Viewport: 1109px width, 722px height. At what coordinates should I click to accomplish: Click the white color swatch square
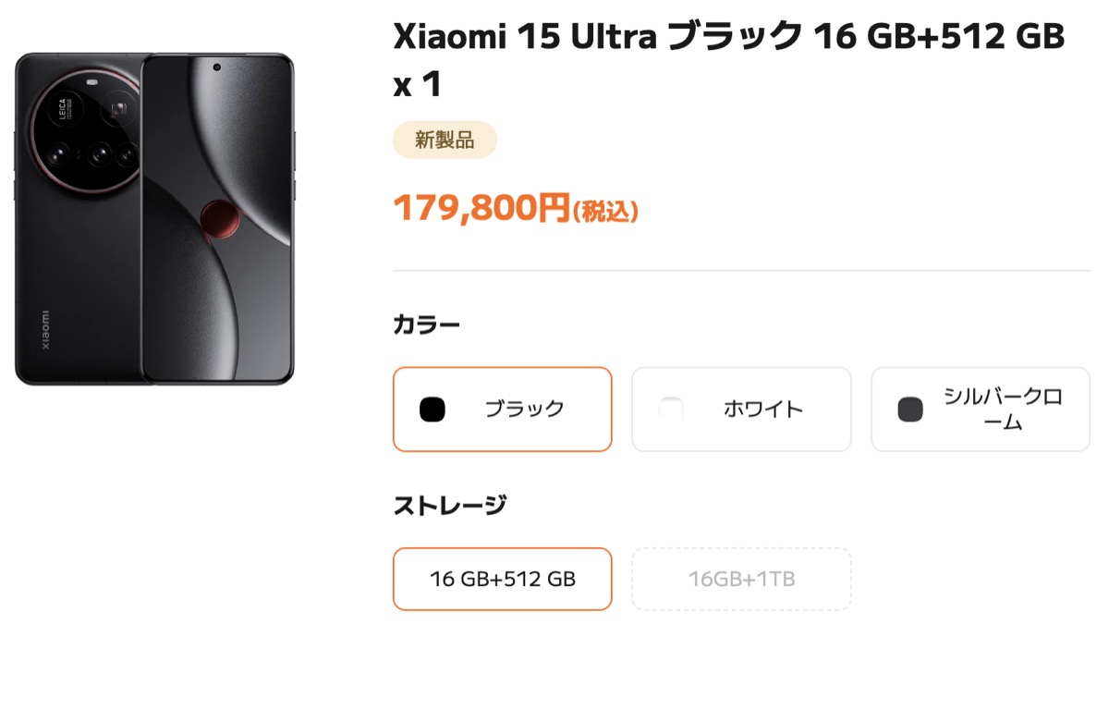tap(671, 409)
